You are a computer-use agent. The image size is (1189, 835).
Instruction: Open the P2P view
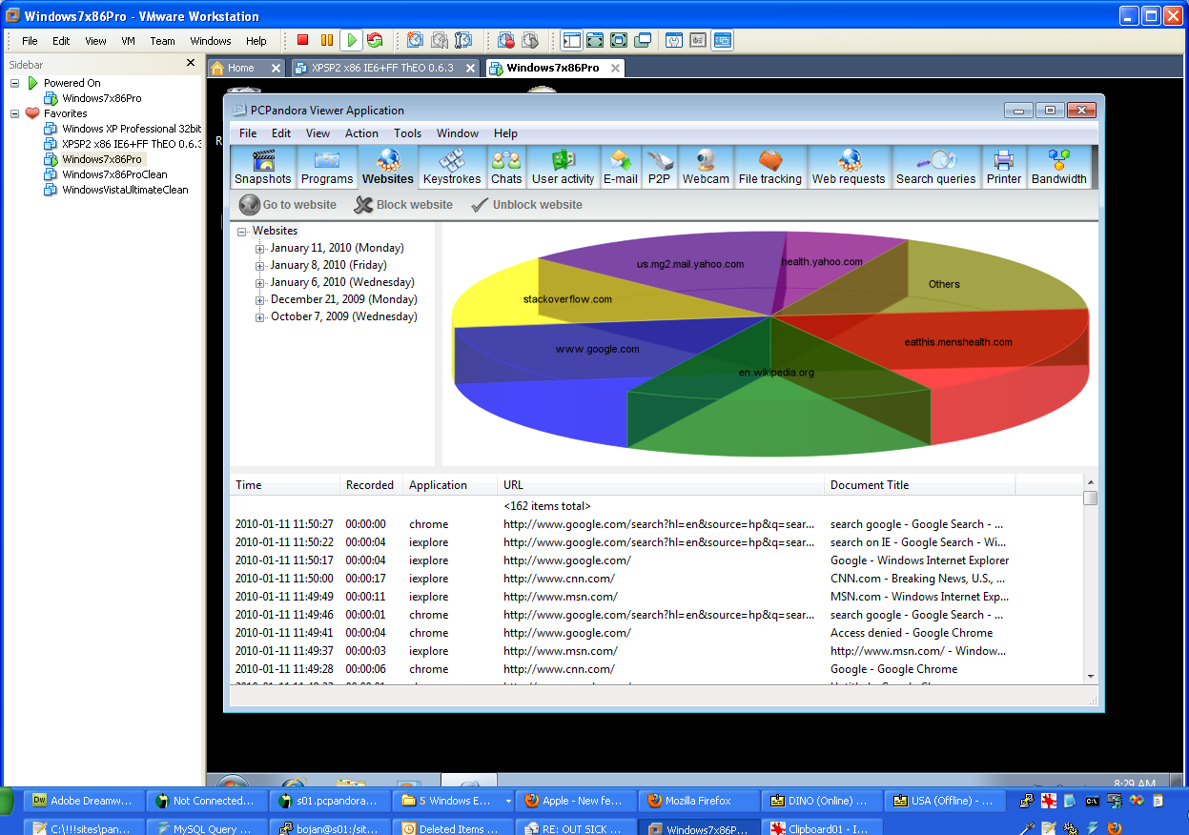(x=660, y=167)
